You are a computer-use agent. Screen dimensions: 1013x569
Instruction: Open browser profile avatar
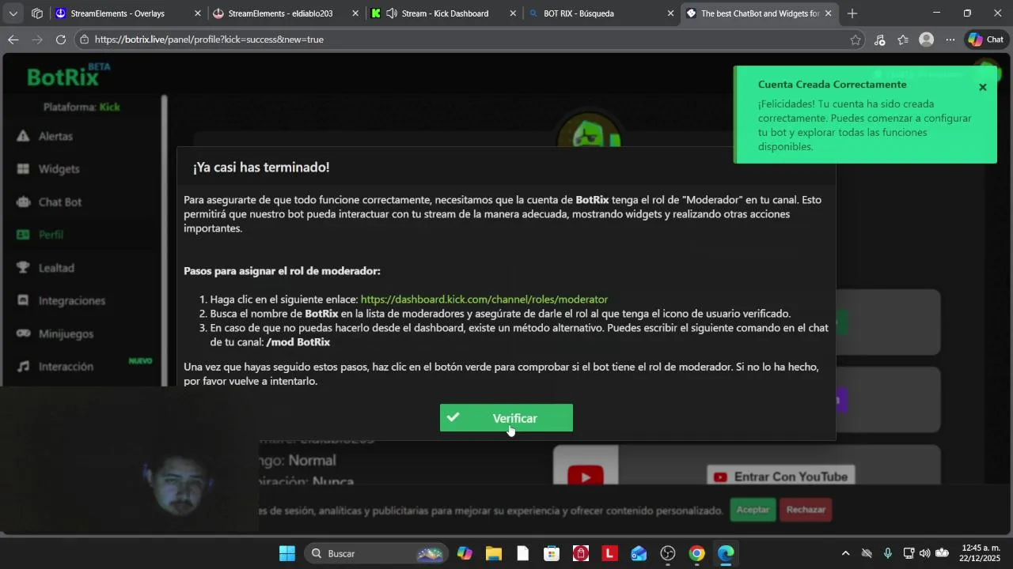(x=927, y=40)
